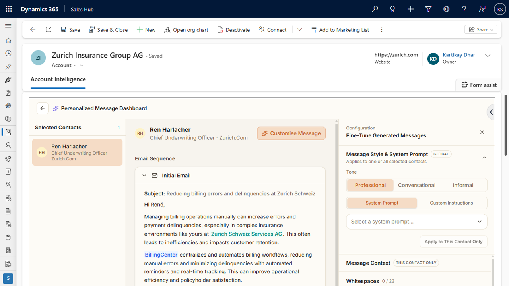The width and height of the screenshot is (509, 286).
Task: Open the settings gear icon
Action: pyautogui.click(x=446, y=9)
